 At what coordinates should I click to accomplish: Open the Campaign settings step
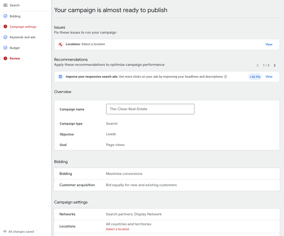[23, 27]
